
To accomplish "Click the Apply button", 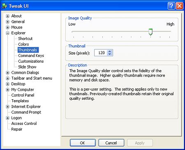I will (x=140, y=143).
